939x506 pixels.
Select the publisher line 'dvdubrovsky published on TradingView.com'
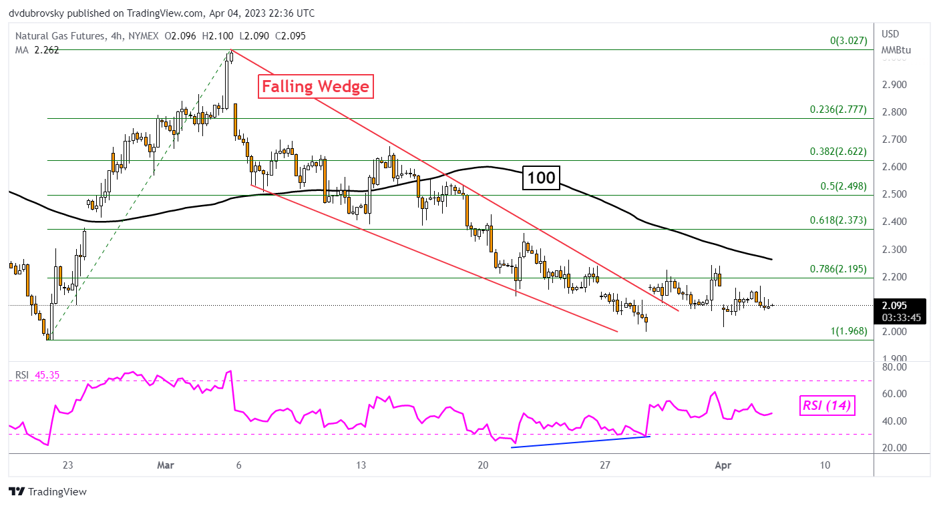click(x=106, y=13)
